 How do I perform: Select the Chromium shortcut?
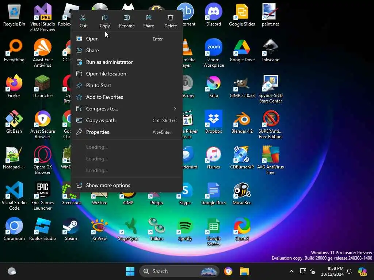[x=14, y=229]
